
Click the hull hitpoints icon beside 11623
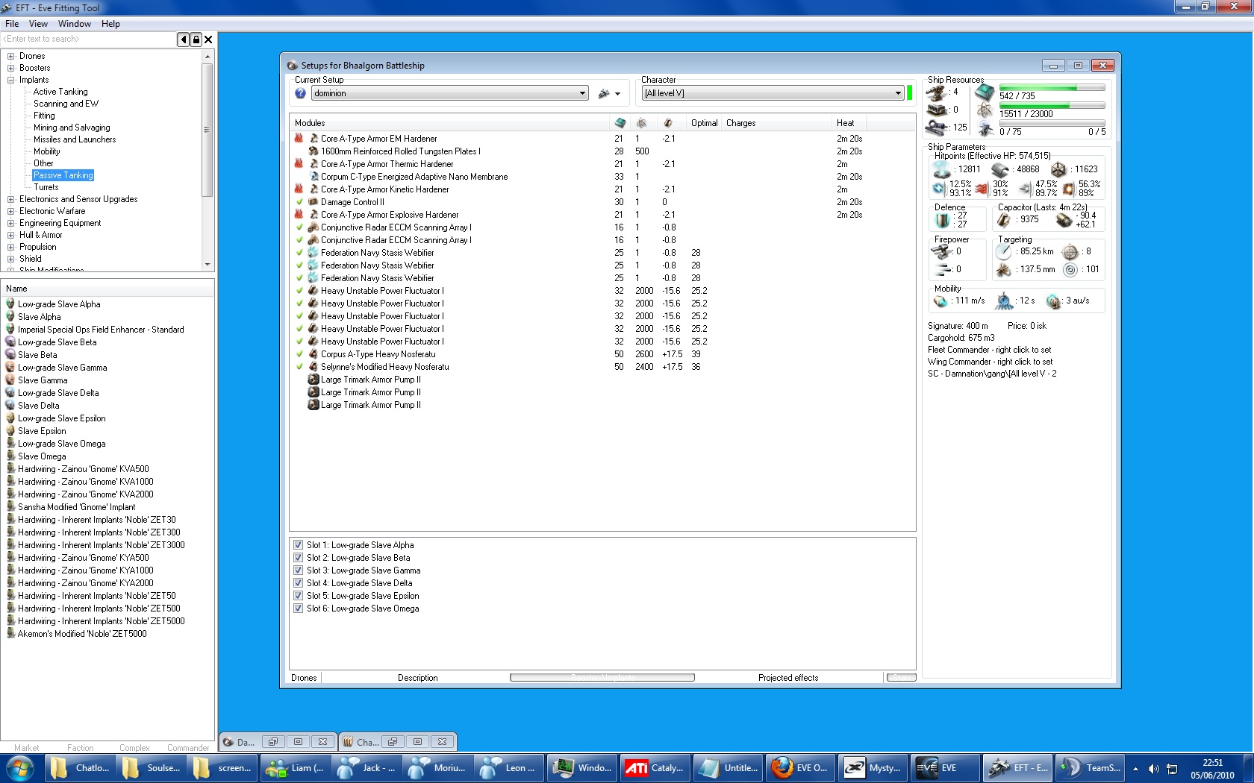[1058, 170]
